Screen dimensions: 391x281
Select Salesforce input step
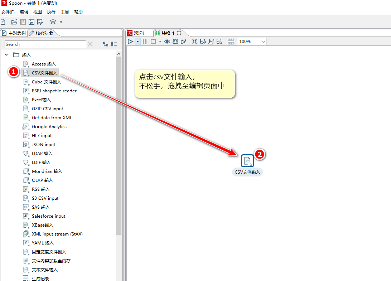click(44, 216)
